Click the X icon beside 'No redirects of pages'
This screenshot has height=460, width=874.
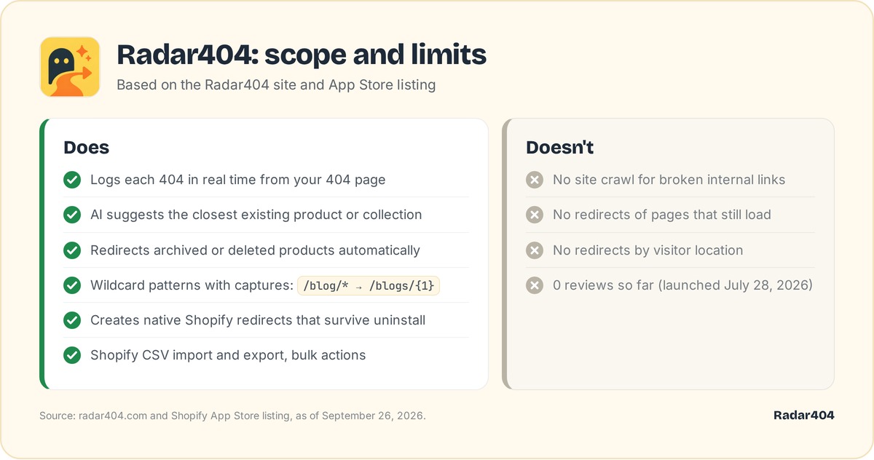point(535,215)
